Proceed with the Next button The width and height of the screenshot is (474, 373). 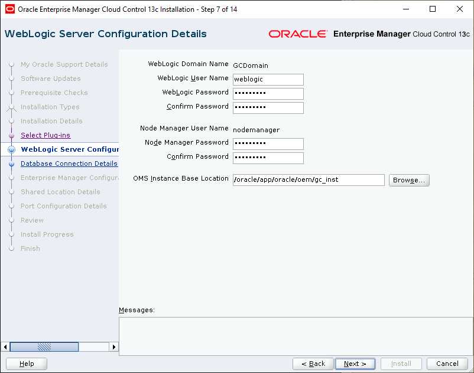coord(355,364)
